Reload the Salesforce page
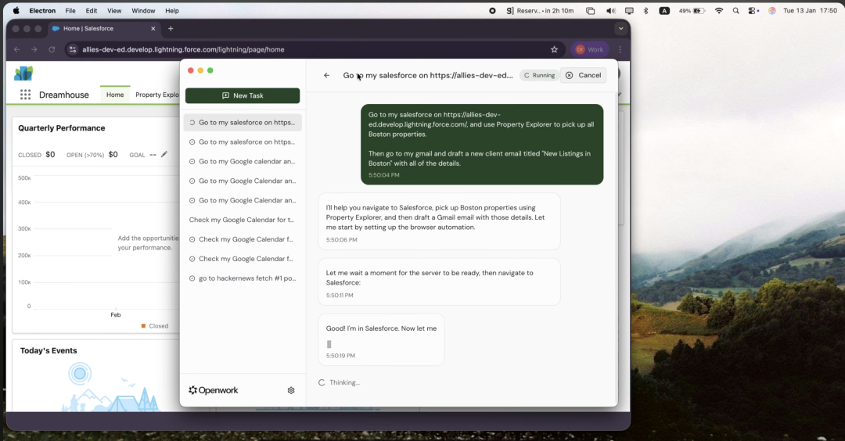The width and height of the screenshot is (845, 441). pyautogui.click(x=52, y=49)
